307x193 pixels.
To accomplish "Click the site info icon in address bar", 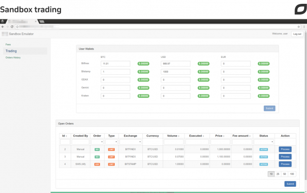I will coord(17,27).
